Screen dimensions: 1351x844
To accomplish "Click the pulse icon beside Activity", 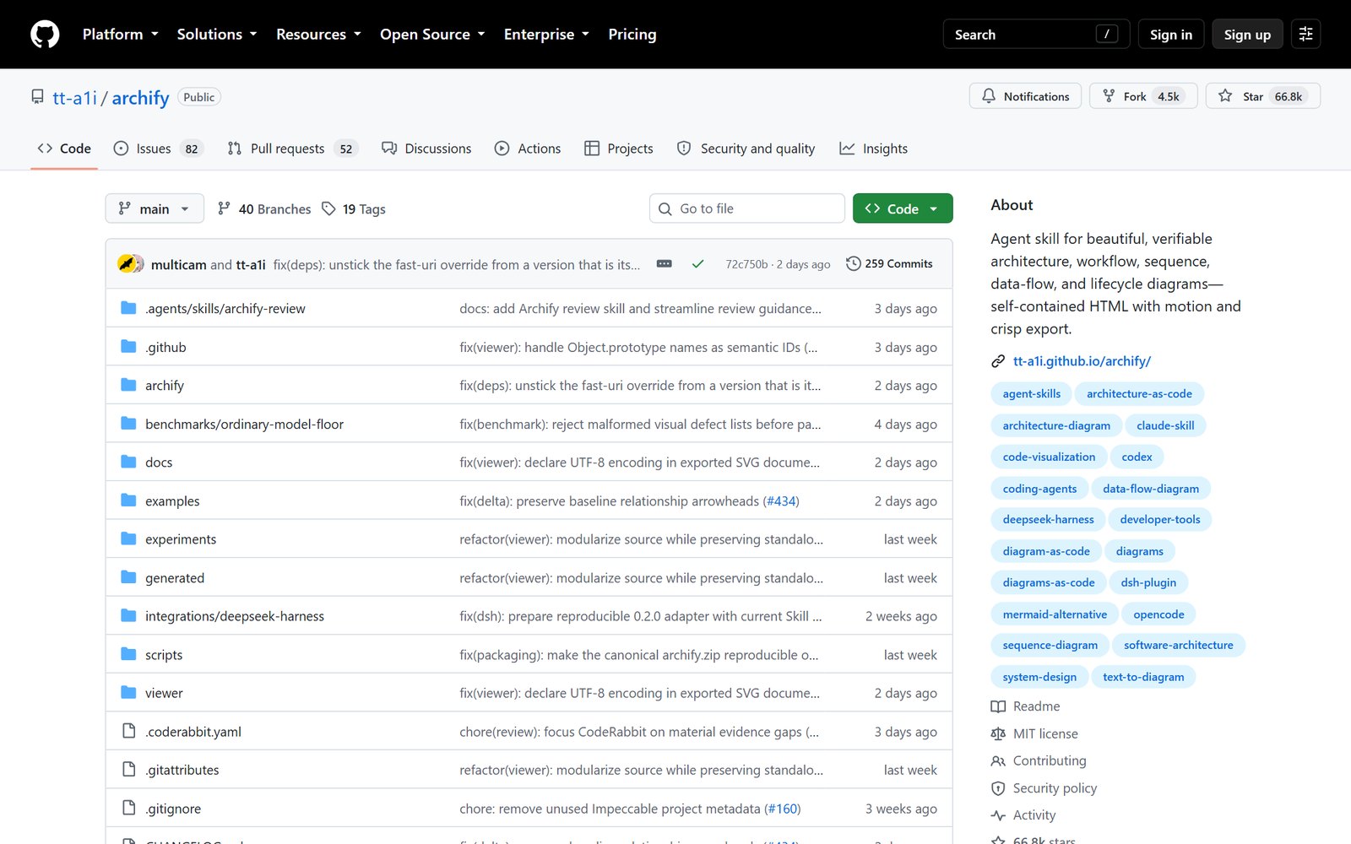I will tap(998, 815).
